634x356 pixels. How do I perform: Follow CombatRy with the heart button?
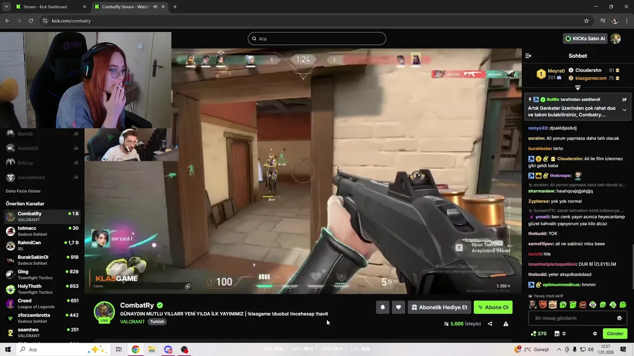tap(398, 308)
